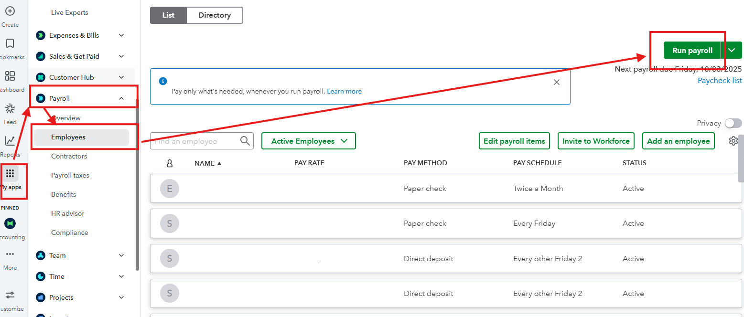Image resolution: width=744 pixels, height=317 pixels.
Task: Open the Active Employees filter dropdown
Action: point(309,141)
